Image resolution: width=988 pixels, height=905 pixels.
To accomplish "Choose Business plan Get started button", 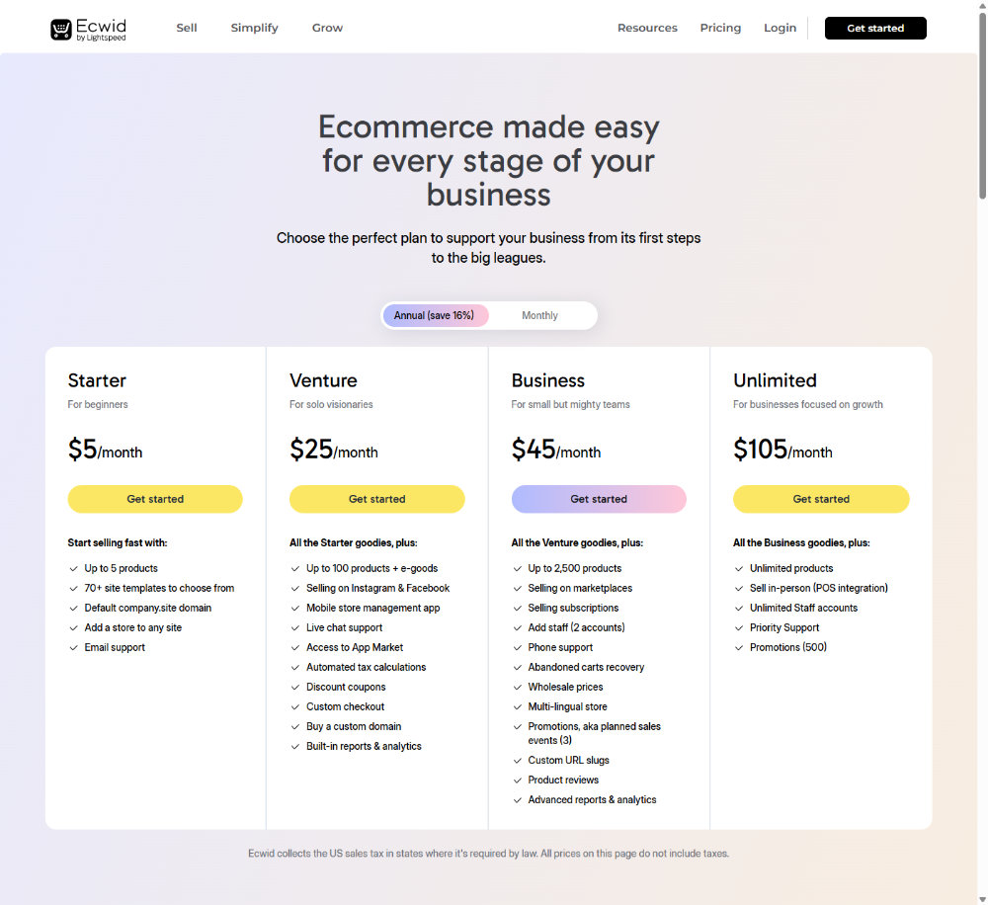I will point(599,499).
